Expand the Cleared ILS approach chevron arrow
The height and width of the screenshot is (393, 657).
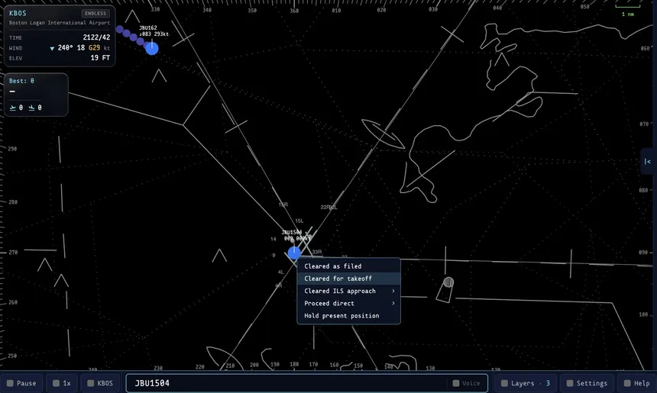pos(393,291)
